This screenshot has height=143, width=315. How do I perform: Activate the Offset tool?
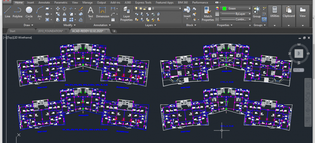81,20
